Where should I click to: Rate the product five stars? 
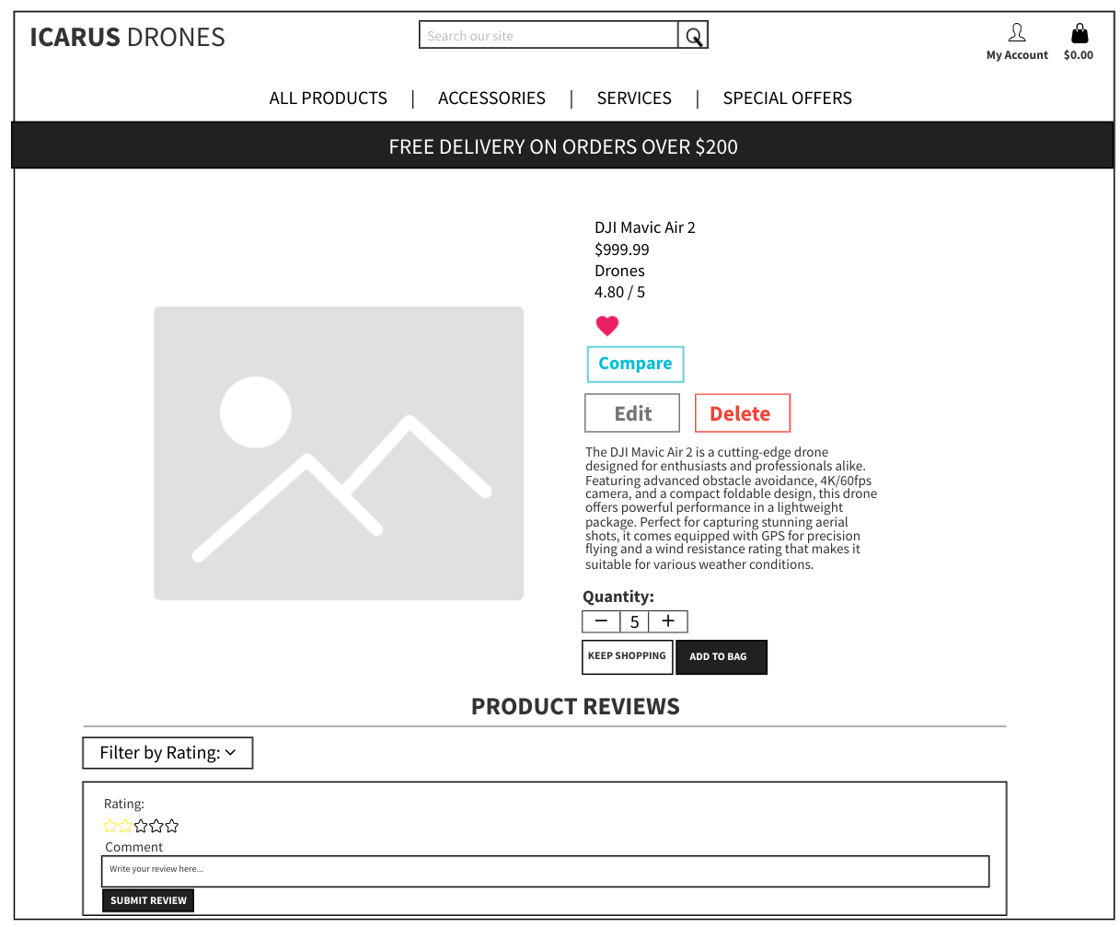click(172, 826)
